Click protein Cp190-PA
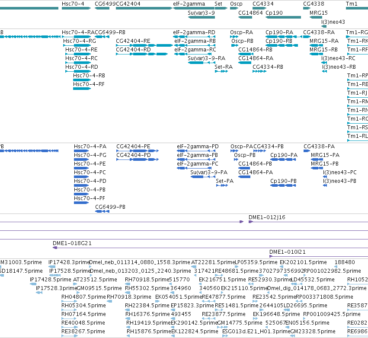This screenshot has width=368, height=338. click(283, 159)
